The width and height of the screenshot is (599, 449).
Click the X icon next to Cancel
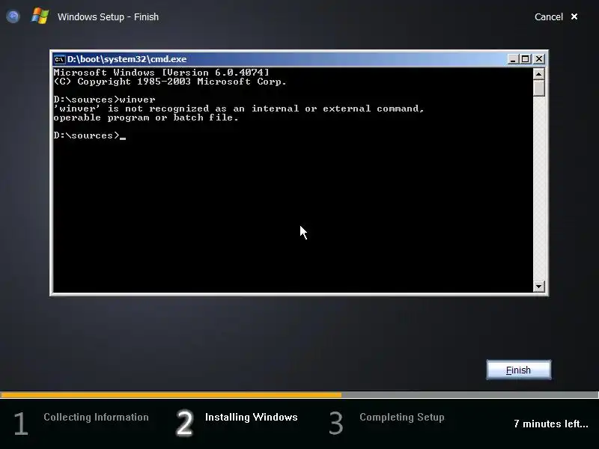(574, 16)
